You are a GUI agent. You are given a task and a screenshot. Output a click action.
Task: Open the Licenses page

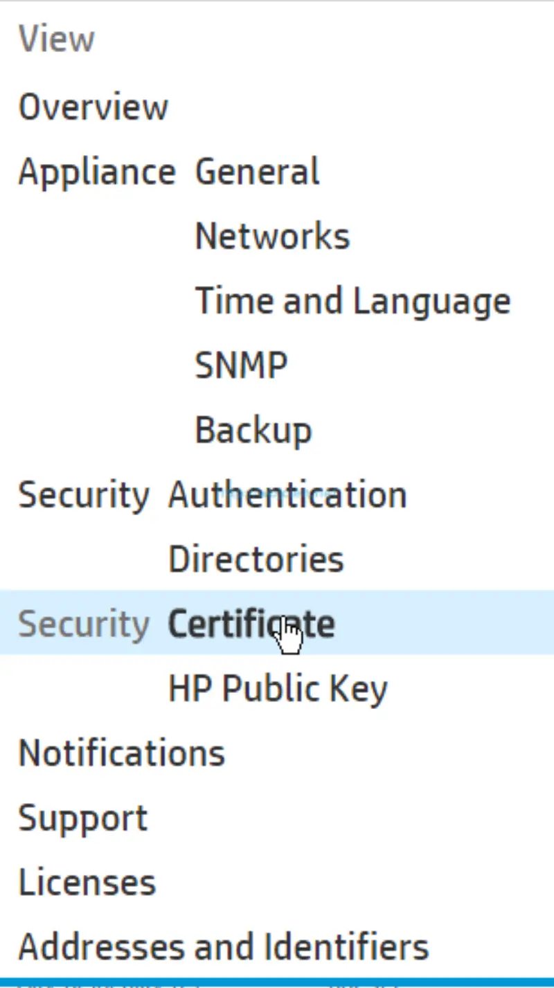(x=87, y=881)
